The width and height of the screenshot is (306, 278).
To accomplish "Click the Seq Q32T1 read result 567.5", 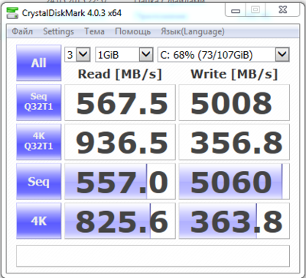I will tap(120, 102).
